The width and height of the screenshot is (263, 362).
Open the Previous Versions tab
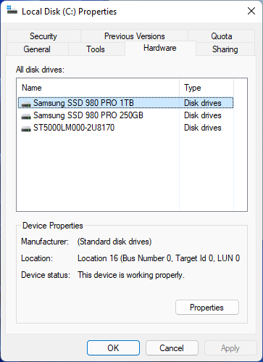click(135, 36)
